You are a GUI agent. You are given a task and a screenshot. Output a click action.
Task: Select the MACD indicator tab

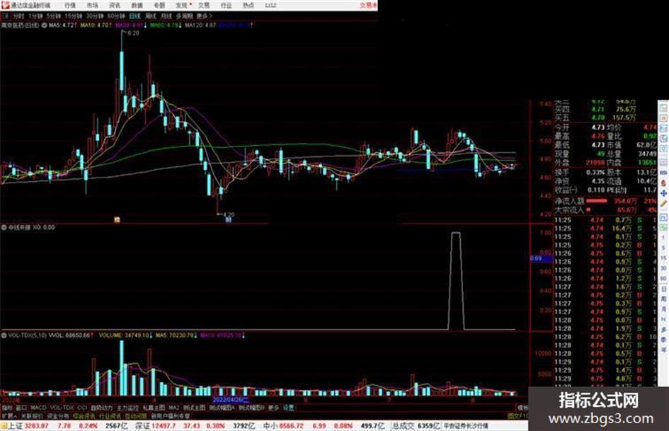click(38, 408)
